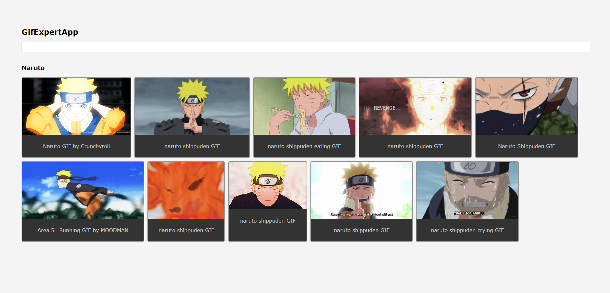
Task: Select the Naruto running GIF image
Action: [83, 190]
